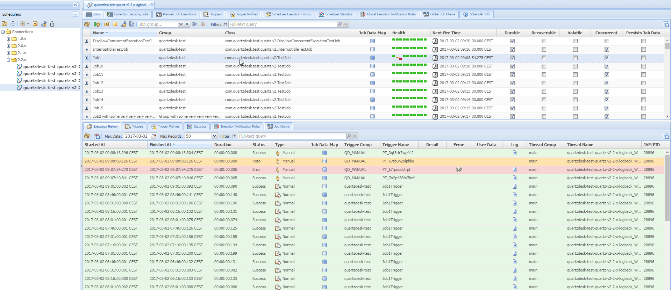The height and width of the screenshot is (290, 671).
Task: Open the lower Job Chains tab
Action: (x=279, y=126)
